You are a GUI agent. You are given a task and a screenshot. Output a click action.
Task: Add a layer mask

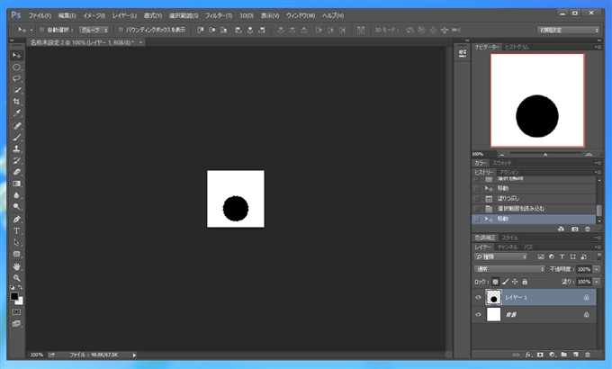540,355
